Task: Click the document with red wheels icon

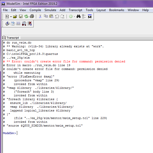Action: [24, 24]
